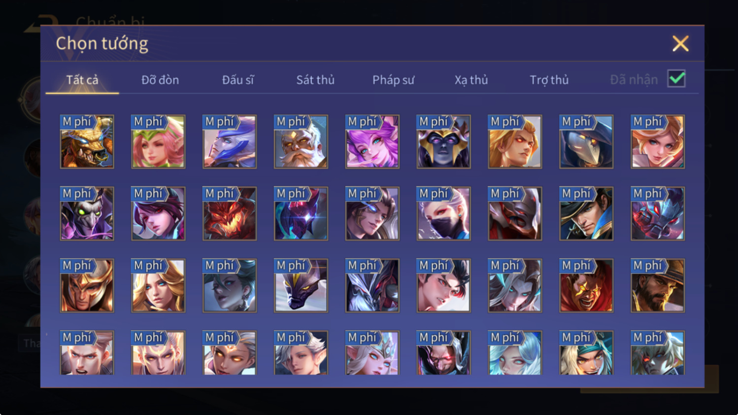The width and height of the screenshot is (738, 415).
Task: Filter heroes by Sát thủ tab
Action: point(315,80)
